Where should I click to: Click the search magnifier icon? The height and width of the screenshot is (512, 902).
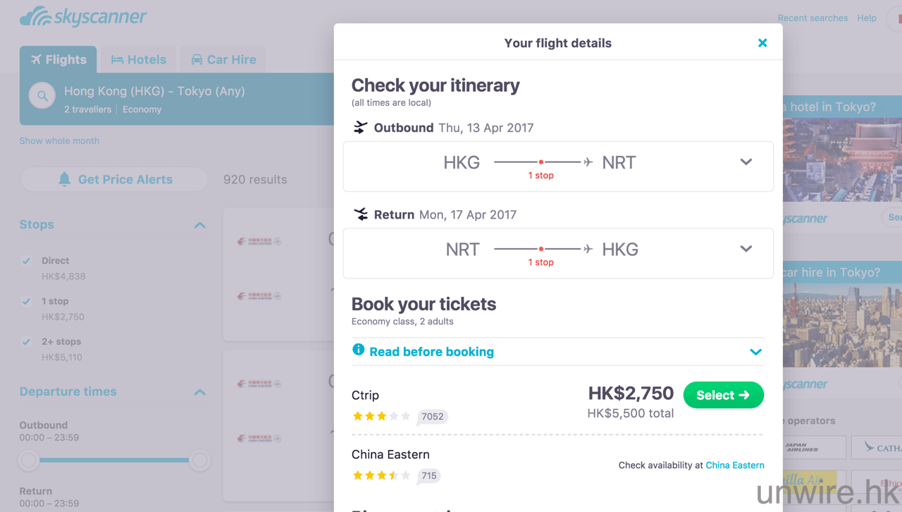pos(42,96)
